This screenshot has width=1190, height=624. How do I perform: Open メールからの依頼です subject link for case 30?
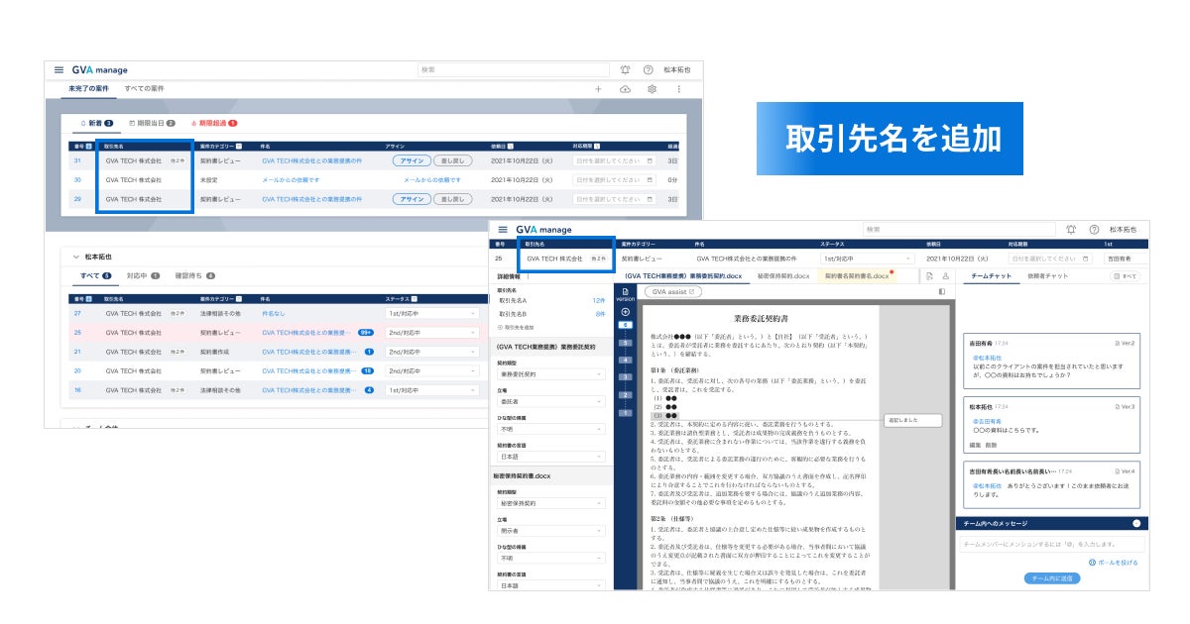pos(291,180)
